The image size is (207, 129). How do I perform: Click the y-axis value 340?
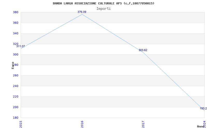[16, 33]
